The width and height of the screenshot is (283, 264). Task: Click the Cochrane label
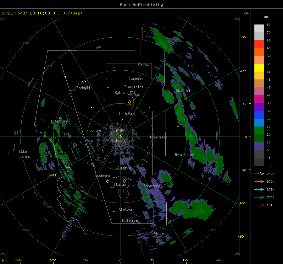tap(103, 175)
